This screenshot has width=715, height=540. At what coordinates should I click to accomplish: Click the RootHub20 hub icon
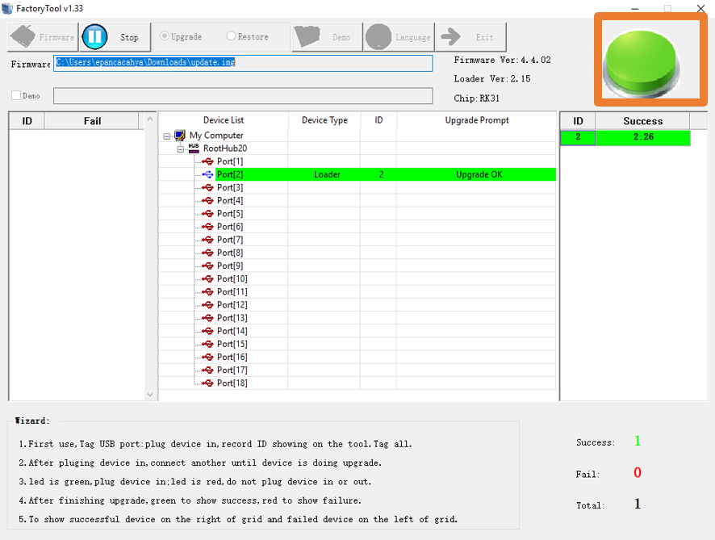[x=194, y=149]
